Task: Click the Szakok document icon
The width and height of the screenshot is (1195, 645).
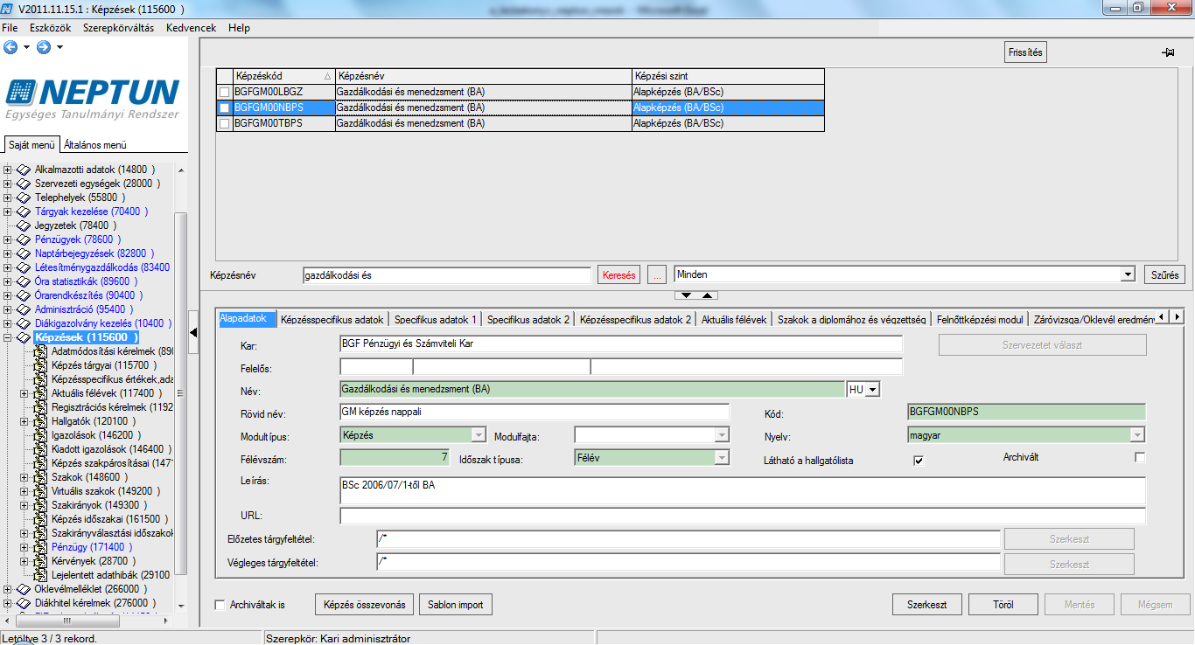Action: (x=41, y=477)
